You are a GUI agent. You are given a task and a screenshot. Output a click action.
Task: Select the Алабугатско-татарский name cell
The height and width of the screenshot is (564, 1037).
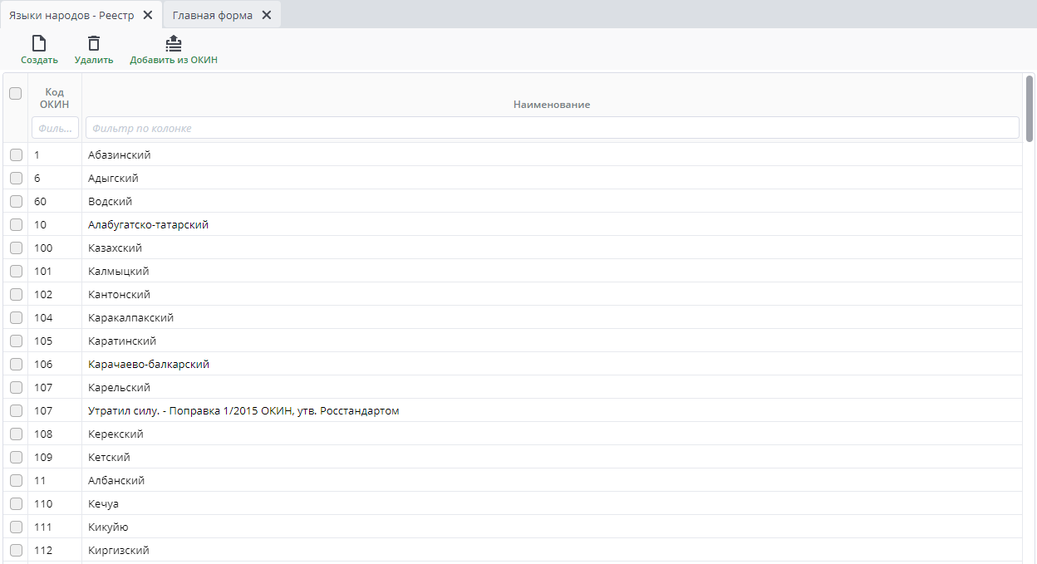coord(552,224)
